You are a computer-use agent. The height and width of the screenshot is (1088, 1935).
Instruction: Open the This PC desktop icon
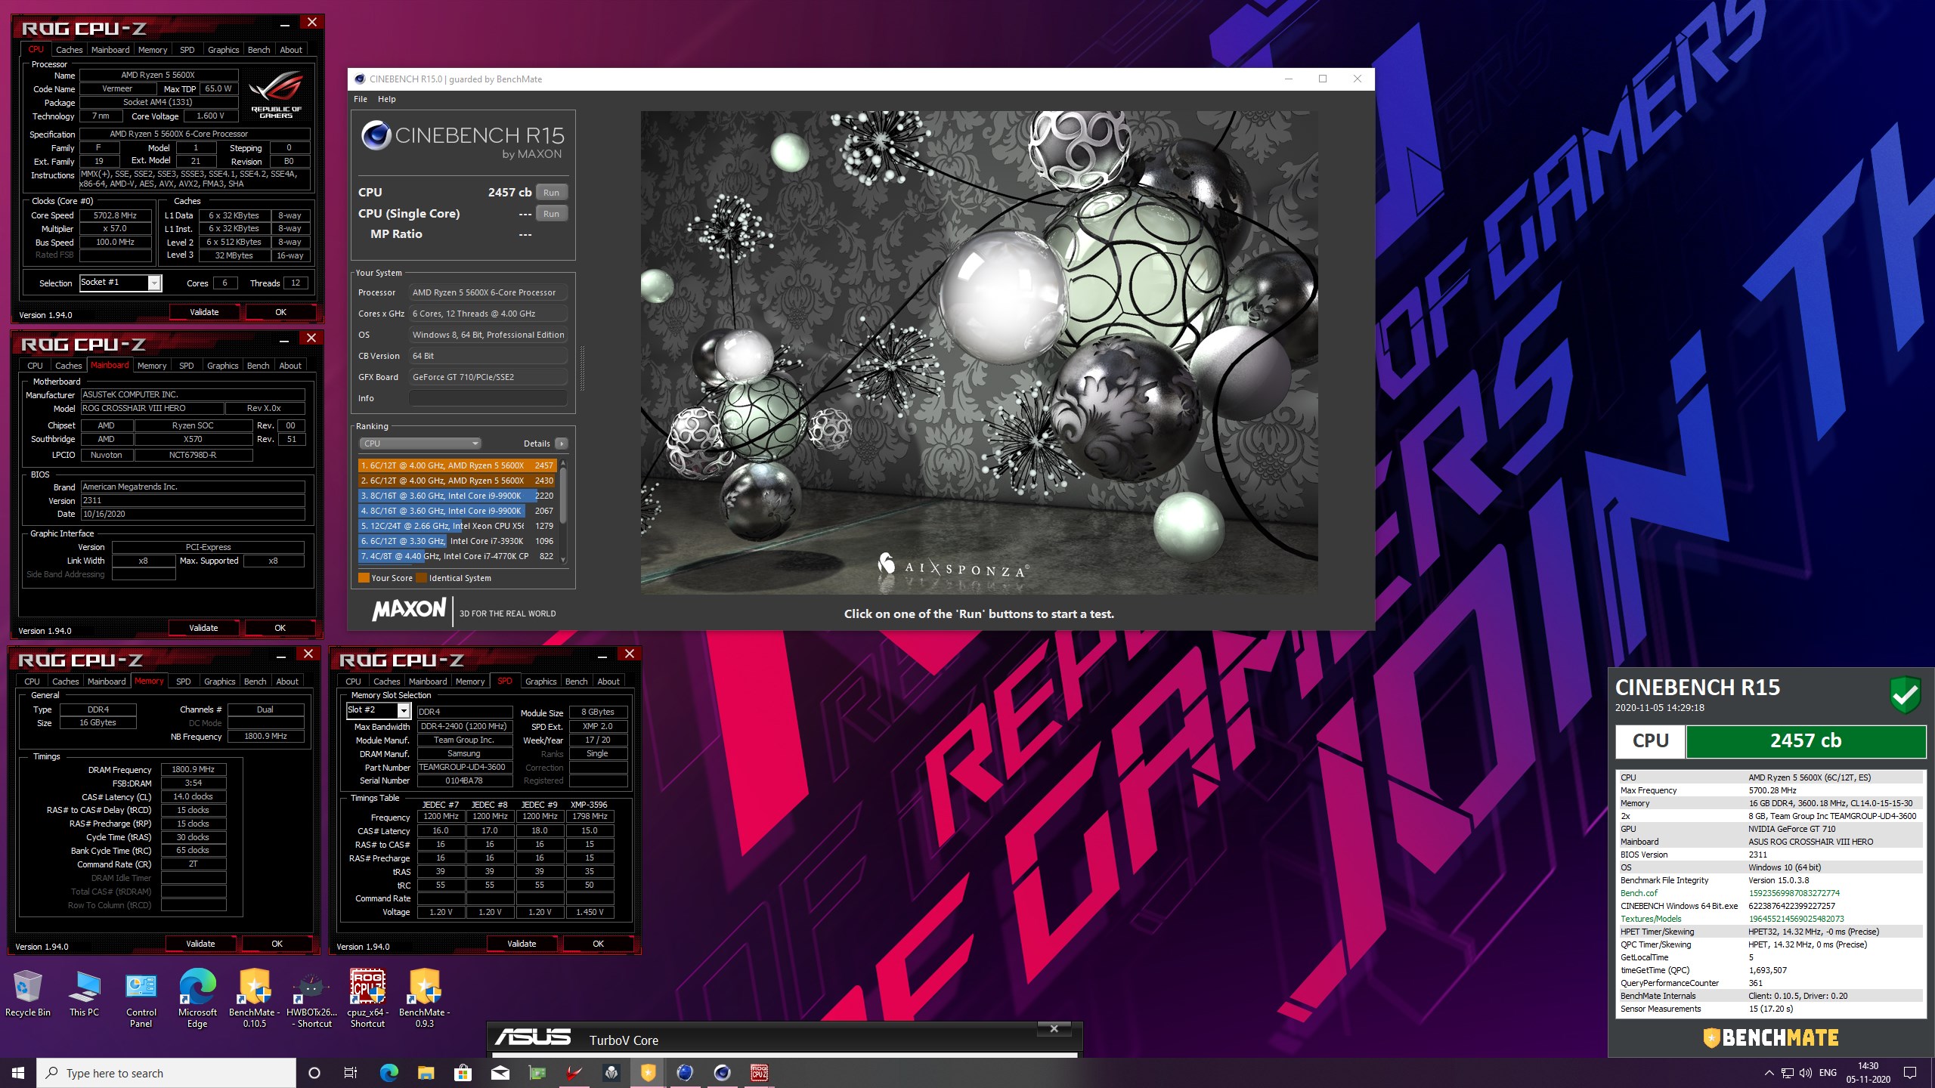[x=84, y=994]
